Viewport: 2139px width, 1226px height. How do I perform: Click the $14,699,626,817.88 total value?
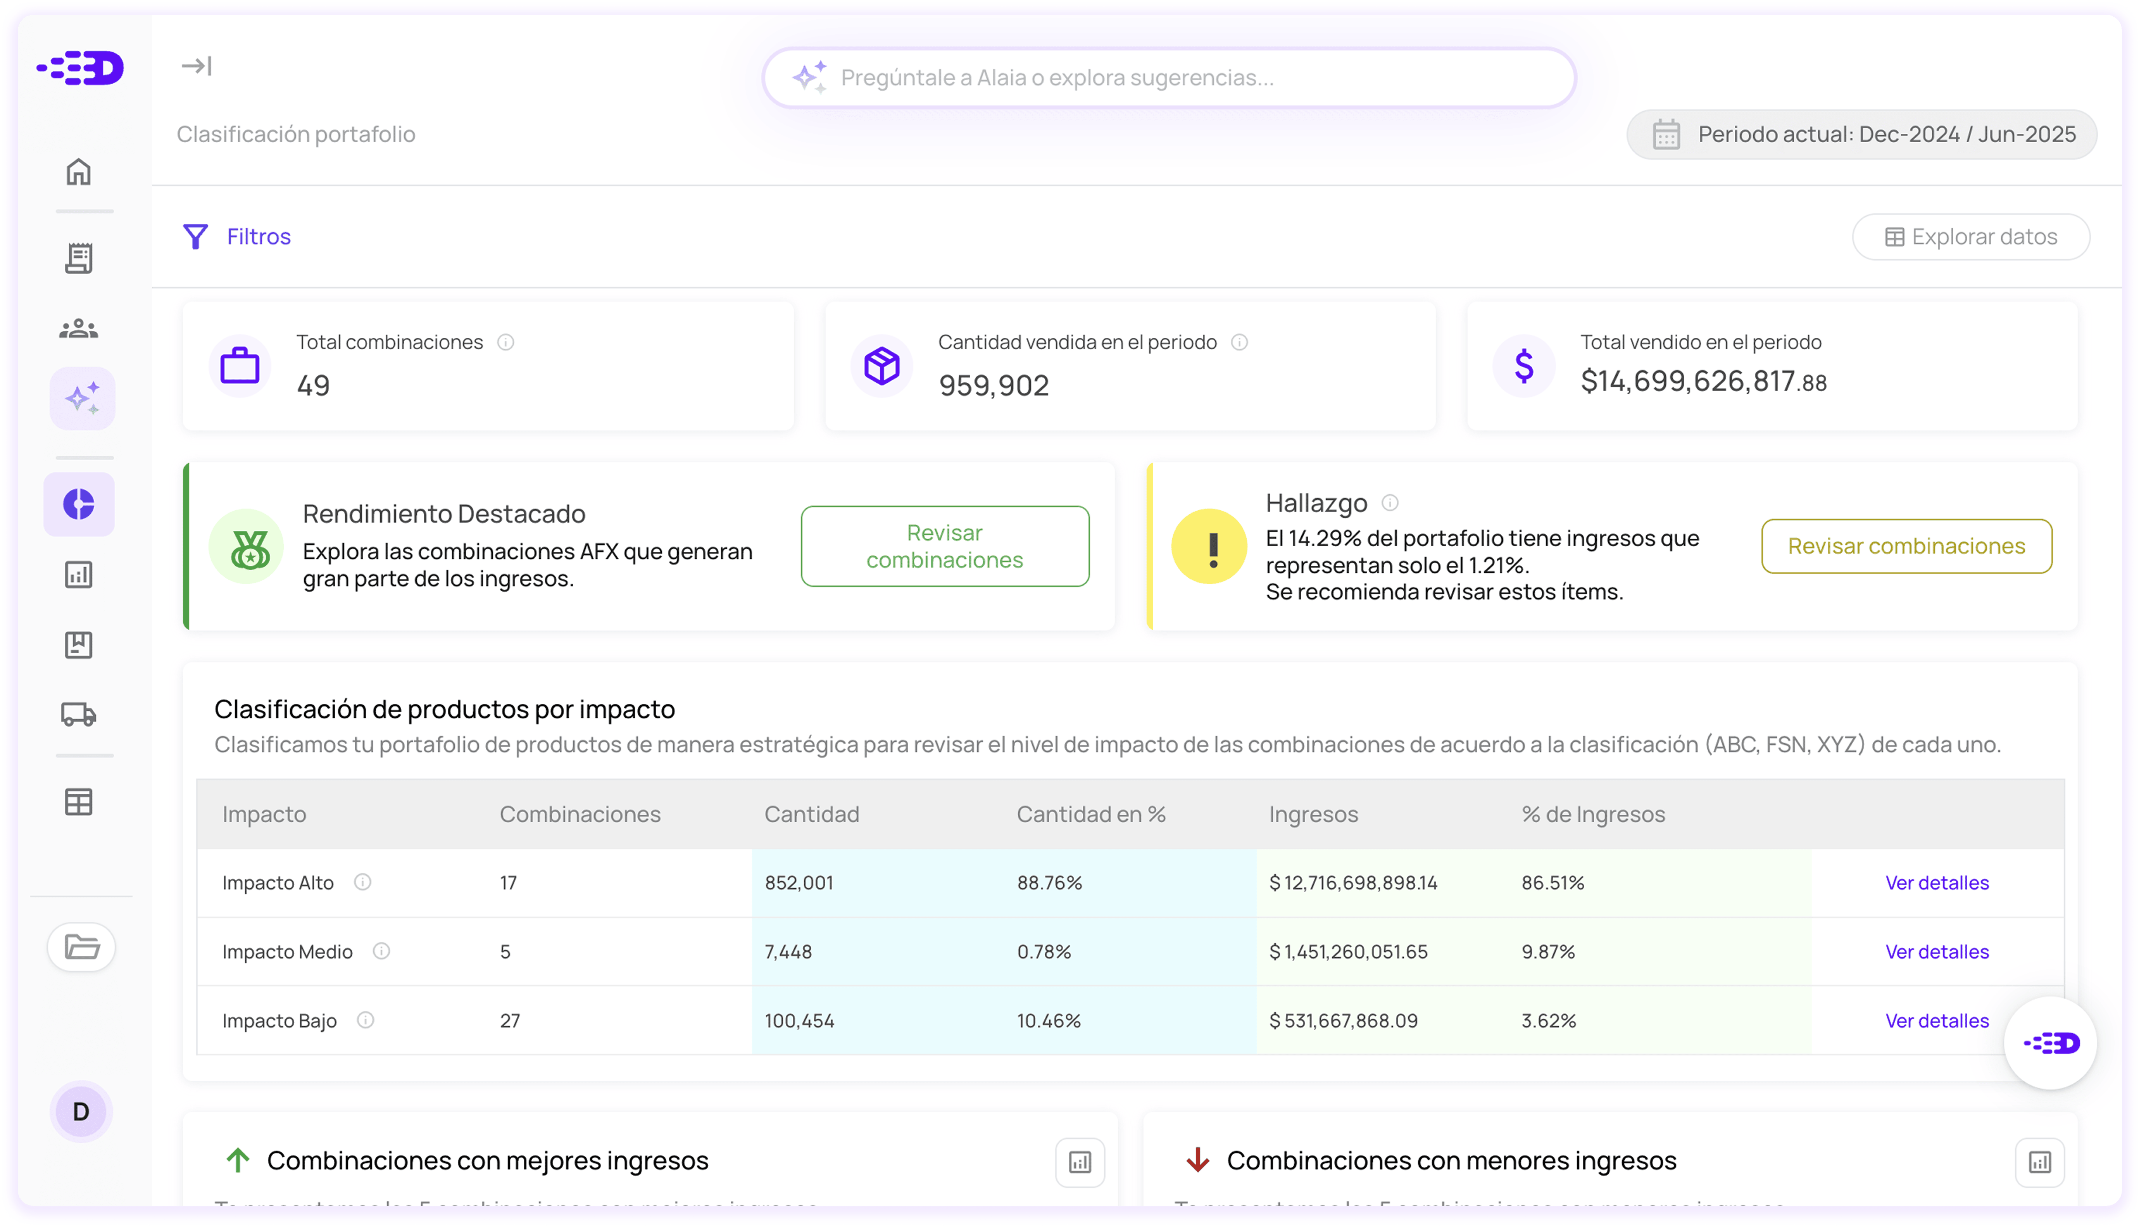[1703, 381]
